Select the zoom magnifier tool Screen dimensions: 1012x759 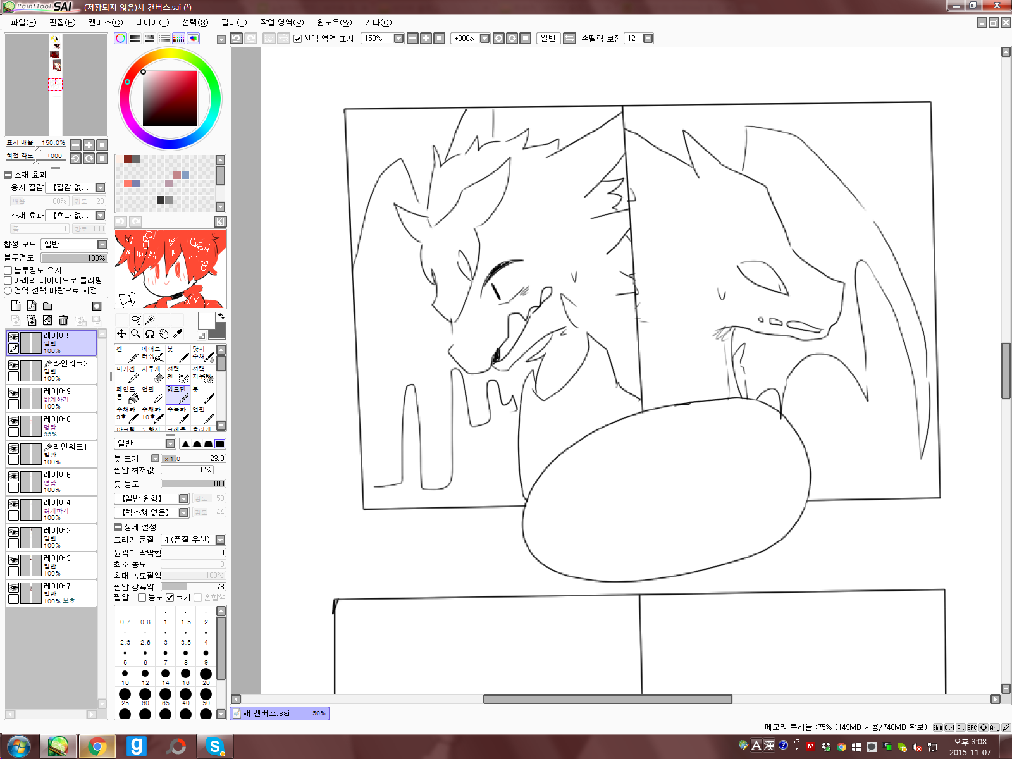pyautogui.click(x=135, y=334)
